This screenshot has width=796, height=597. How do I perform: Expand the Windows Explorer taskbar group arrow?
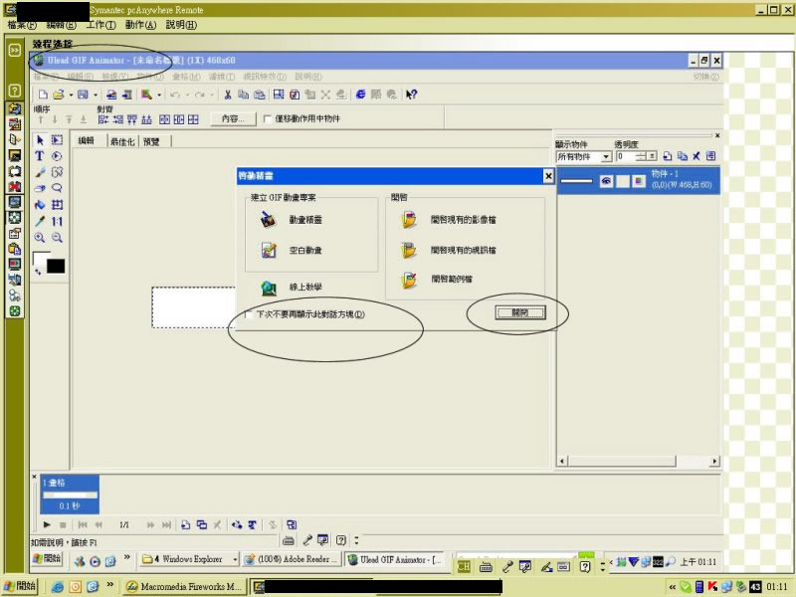tap(235, 559)
